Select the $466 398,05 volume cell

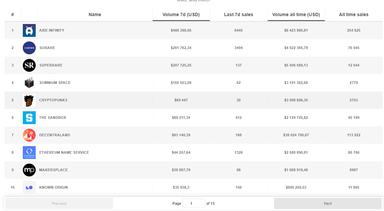point(181,30)
